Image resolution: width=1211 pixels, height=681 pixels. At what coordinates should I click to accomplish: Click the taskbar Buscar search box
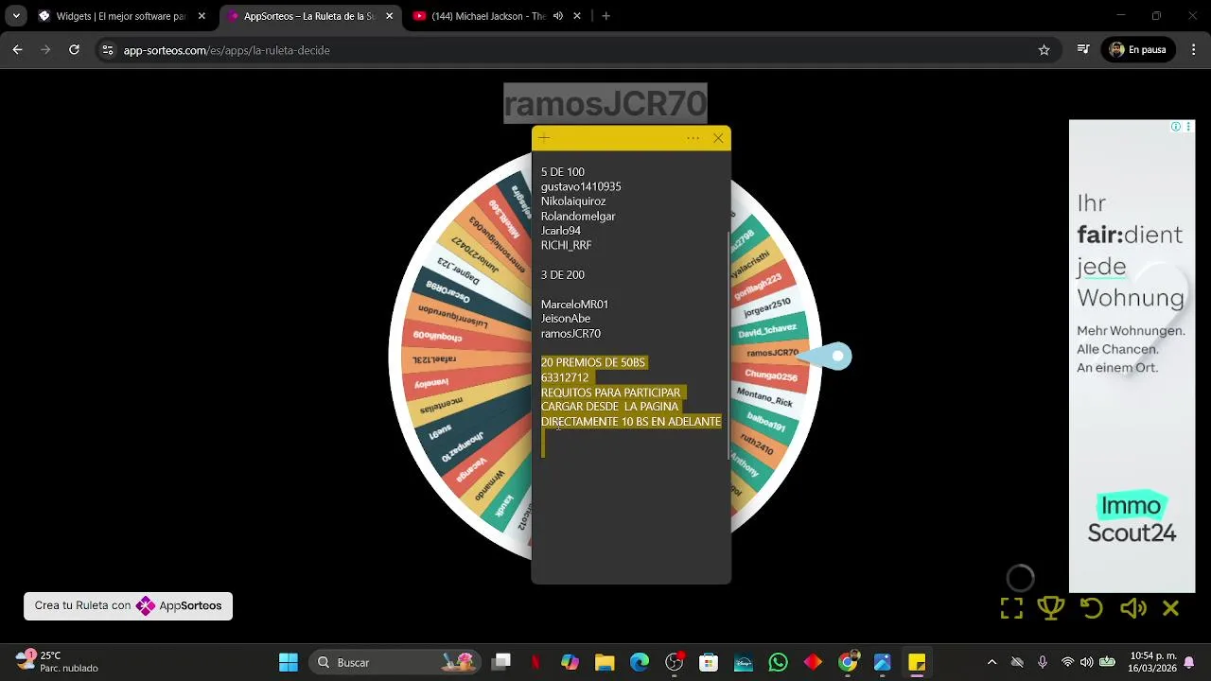tap(394, 662)
